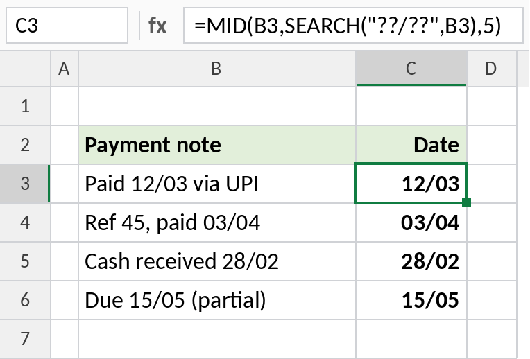Select row 3 header
This screenshot has width=530, height=359.
25,184
